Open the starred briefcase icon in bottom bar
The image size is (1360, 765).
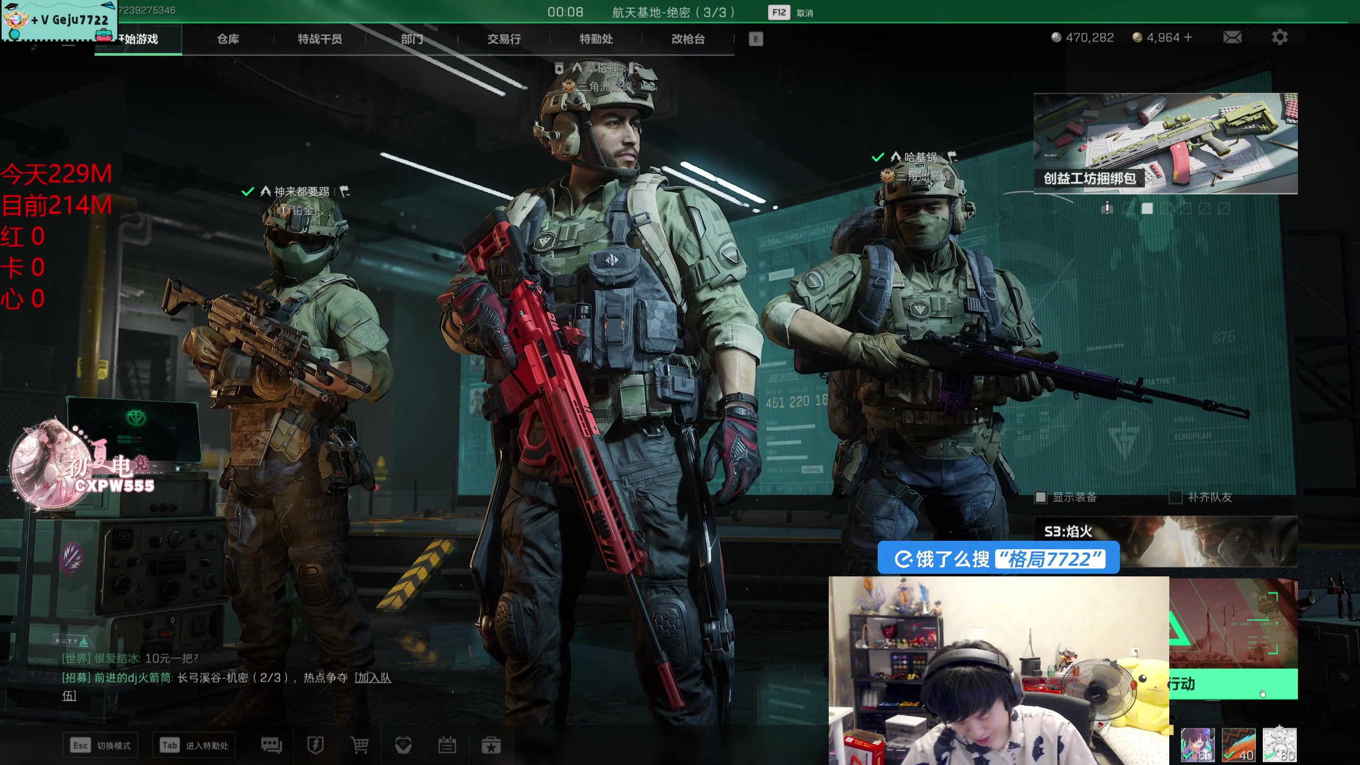(x=491, y=745)
